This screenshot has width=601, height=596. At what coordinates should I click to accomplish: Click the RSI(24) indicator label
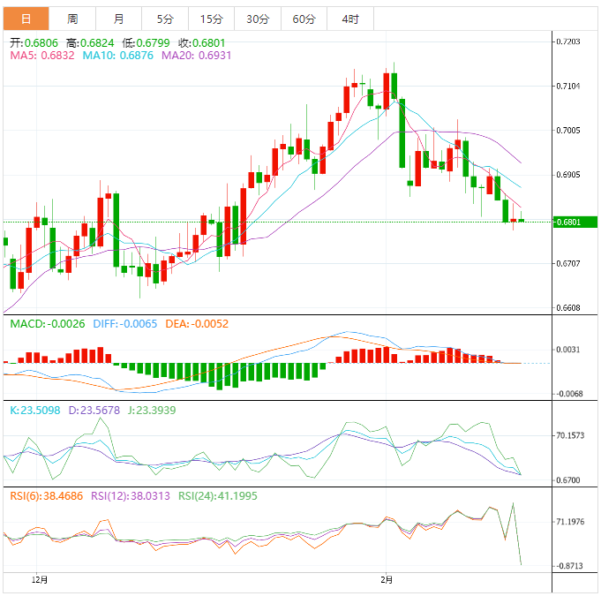(218, 496)
